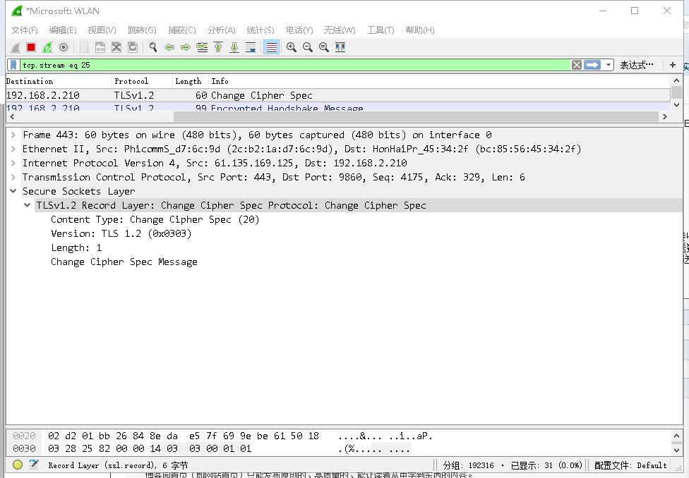
Task: Collapse the TLSv1.2 Record Layer node
Action: tap(28, 205)
